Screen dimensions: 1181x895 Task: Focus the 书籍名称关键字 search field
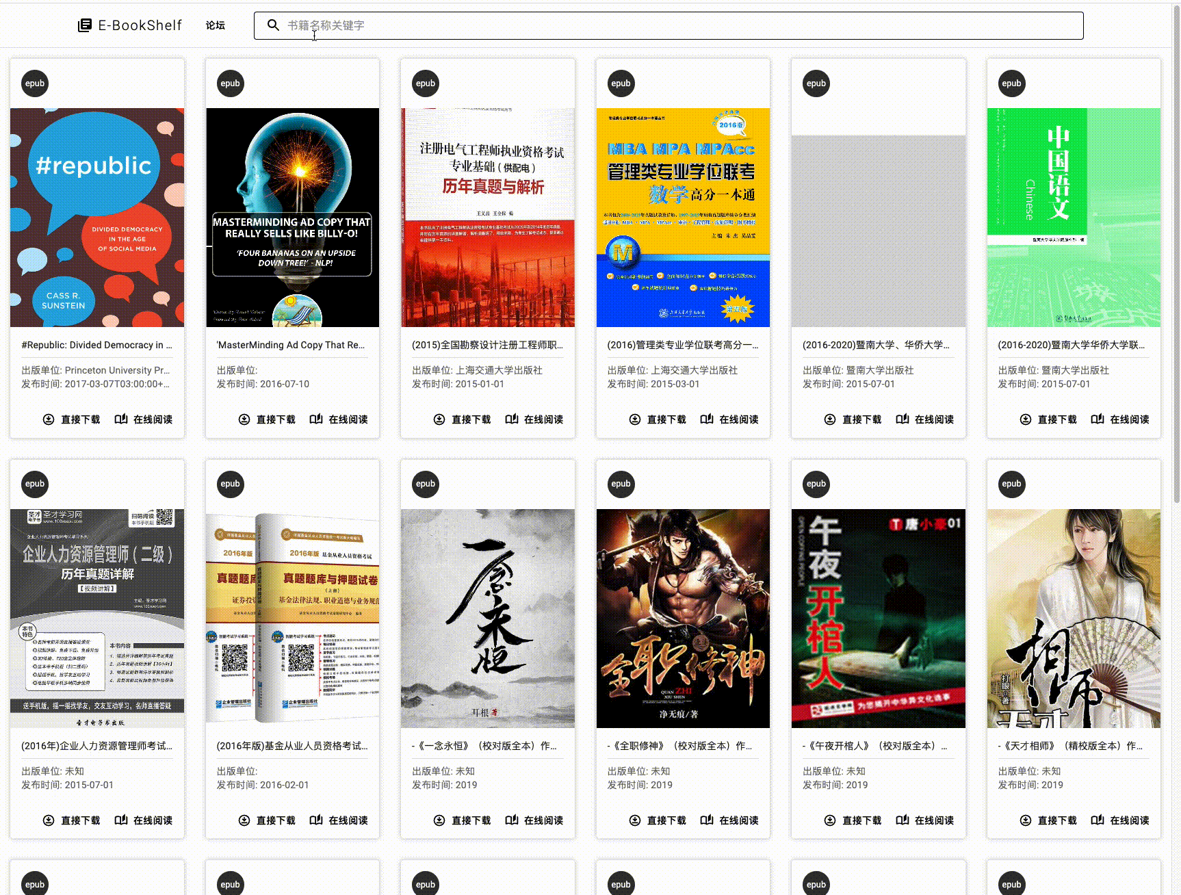pyautogui.click(x=669, y=25)
